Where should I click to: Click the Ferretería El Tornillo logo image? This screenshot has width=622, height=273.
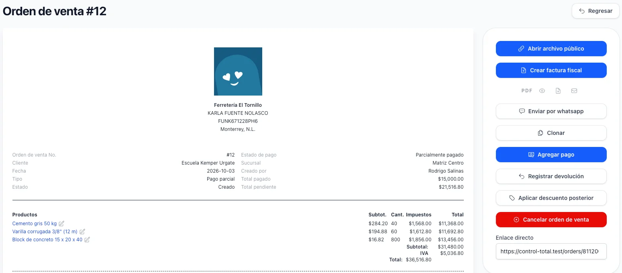coord(238,71)
